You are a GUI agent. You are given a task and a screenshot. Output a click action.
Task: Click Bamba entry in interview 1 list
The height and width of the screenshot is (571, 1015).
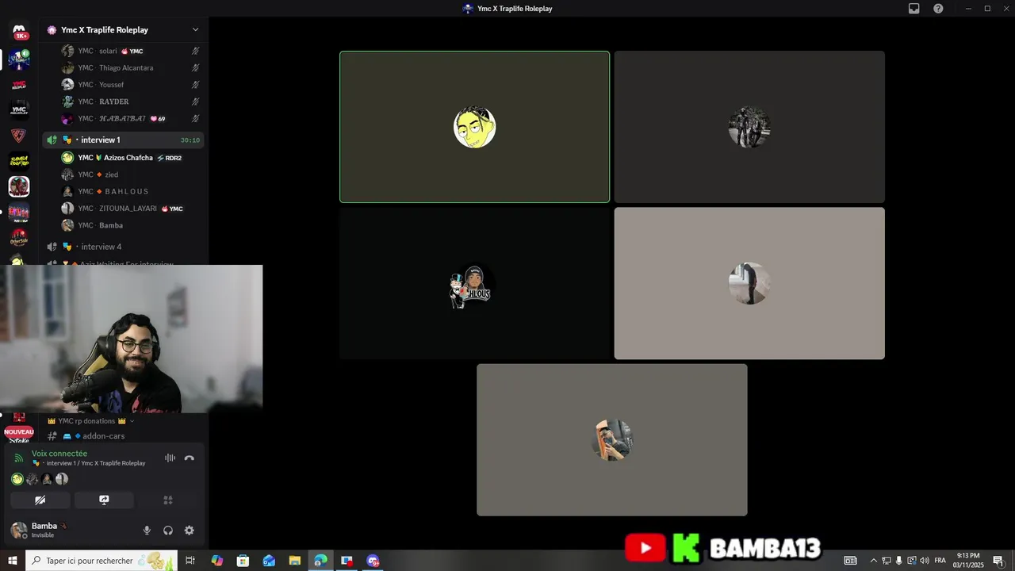tap(123, 225)
